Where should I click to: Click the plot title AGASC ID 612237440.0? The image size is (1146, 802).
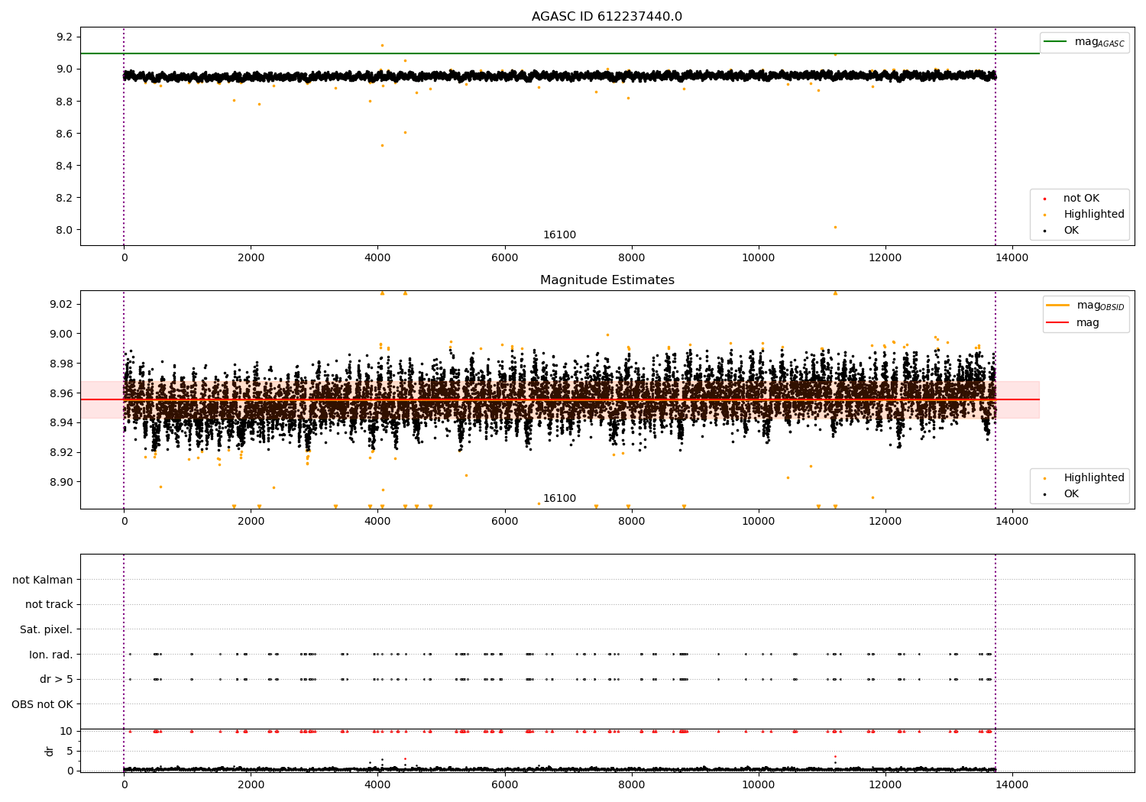click(x=607, y=17)
